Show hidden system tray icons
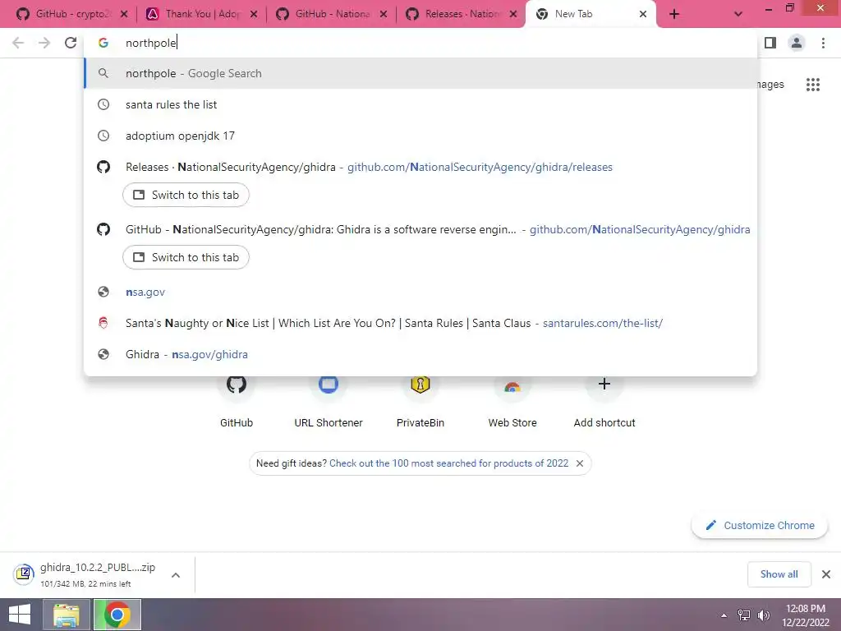The width and height of the screenshot is (841, 631). (724, 615)
